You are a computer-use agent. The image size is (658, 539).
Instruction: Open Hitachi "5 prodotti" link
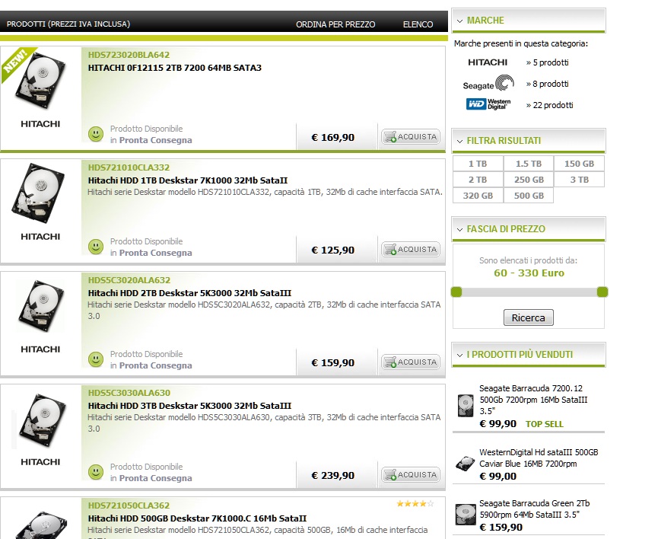tap(548, 62)
